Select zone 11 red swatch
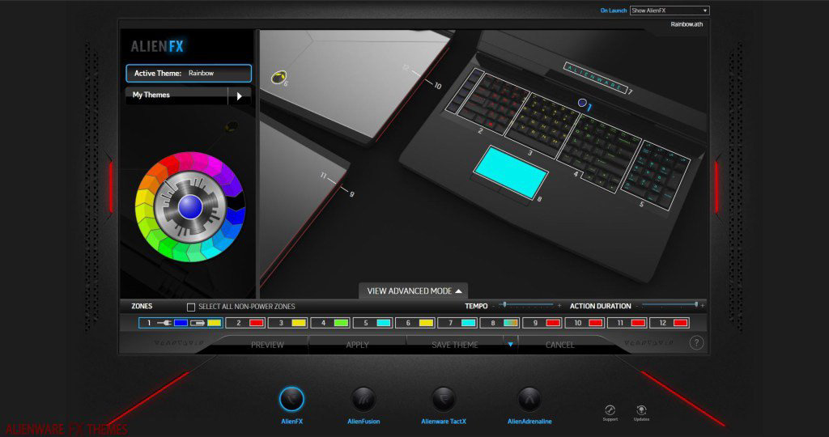Viewport: 829px width, 437px height. 638,323
